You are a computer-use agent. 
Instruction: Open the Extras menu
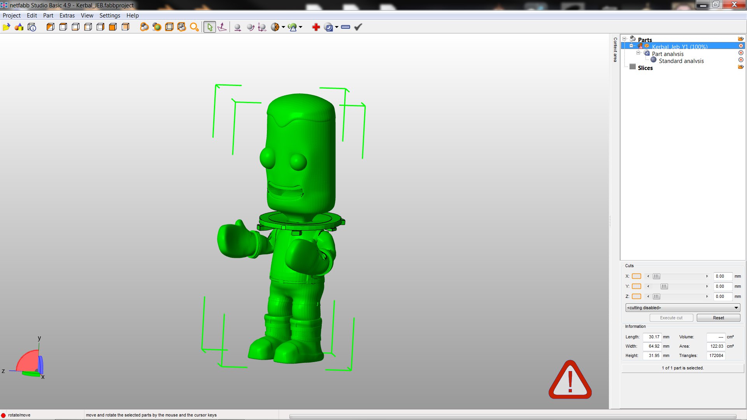[67, 16]
